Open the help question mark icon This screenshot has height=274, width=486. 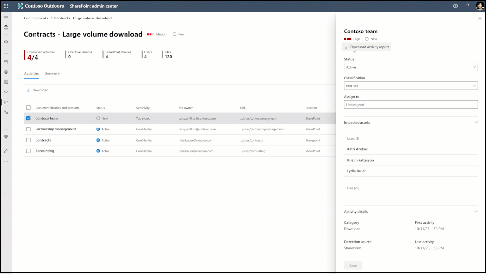468,6
